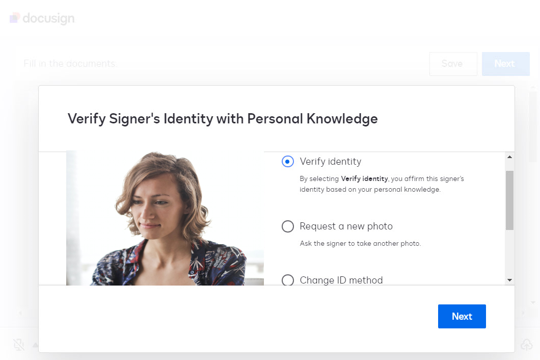Image resolution: width=540 pixels, height=360 pixels.
Task: Click the dialog options scrollbar thumb
Action: tap(509, 200)
